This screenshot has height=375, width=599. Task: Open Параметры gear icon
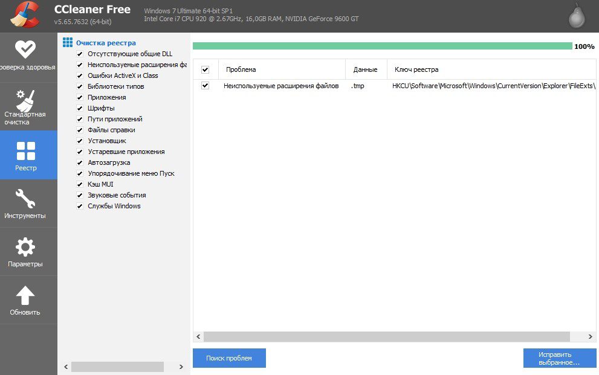coord(25,247)
